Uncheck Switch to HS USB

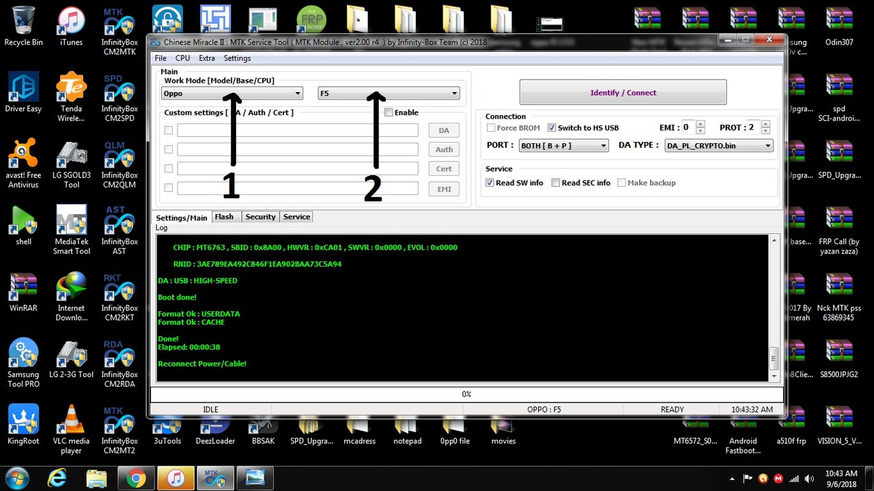(552, 128)
